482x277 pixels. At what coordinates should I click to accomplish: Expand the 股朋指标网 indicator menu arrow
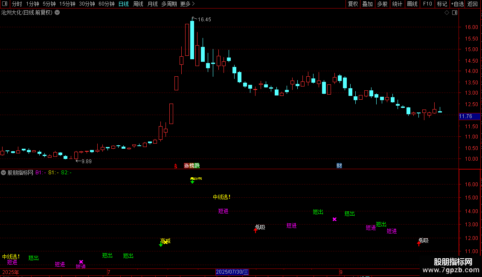(3, 173)
